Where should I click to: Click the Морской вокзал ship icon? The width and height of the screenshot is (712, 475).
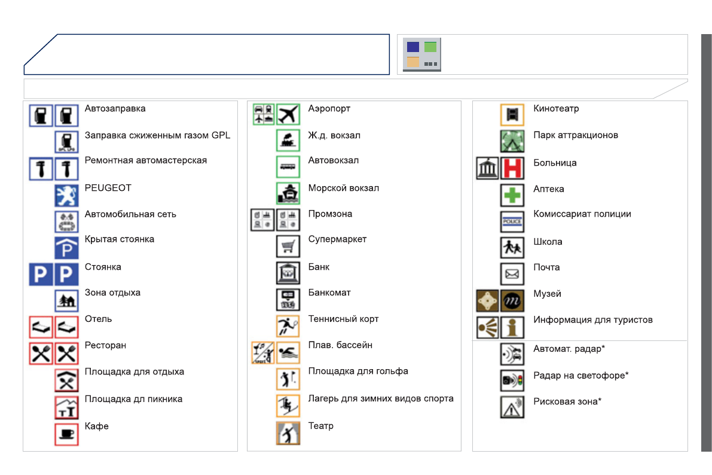(x=288, y=193)
